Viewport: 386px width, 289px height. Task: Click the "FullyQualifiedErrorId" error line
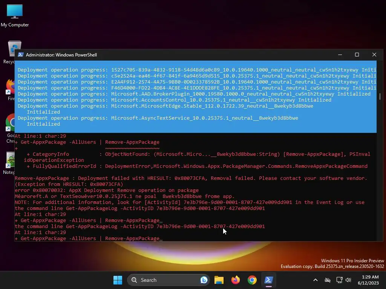[197, 166]
